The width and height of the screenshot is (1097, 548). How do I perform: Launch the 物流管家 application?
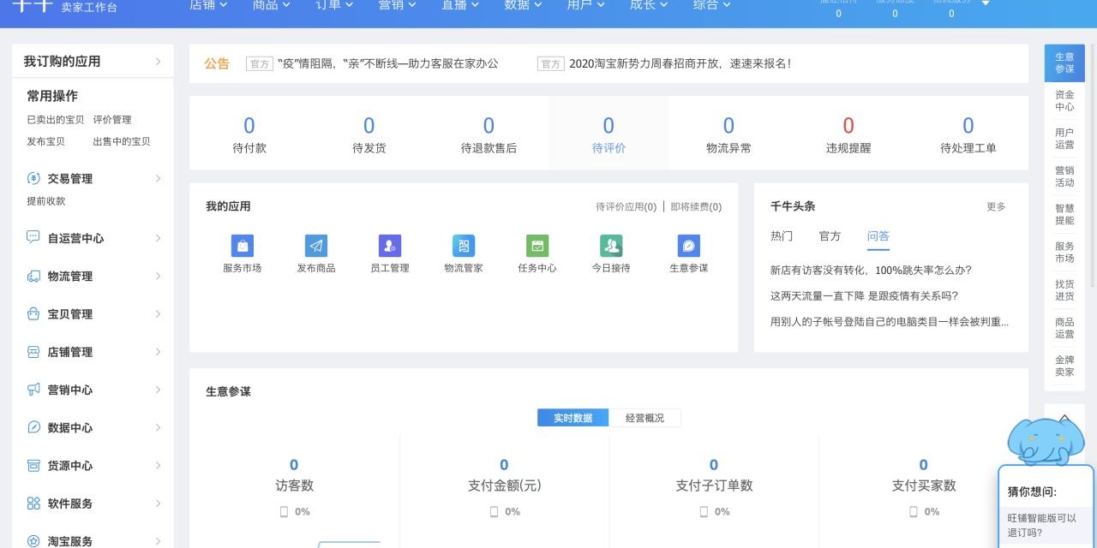(463, 251)
